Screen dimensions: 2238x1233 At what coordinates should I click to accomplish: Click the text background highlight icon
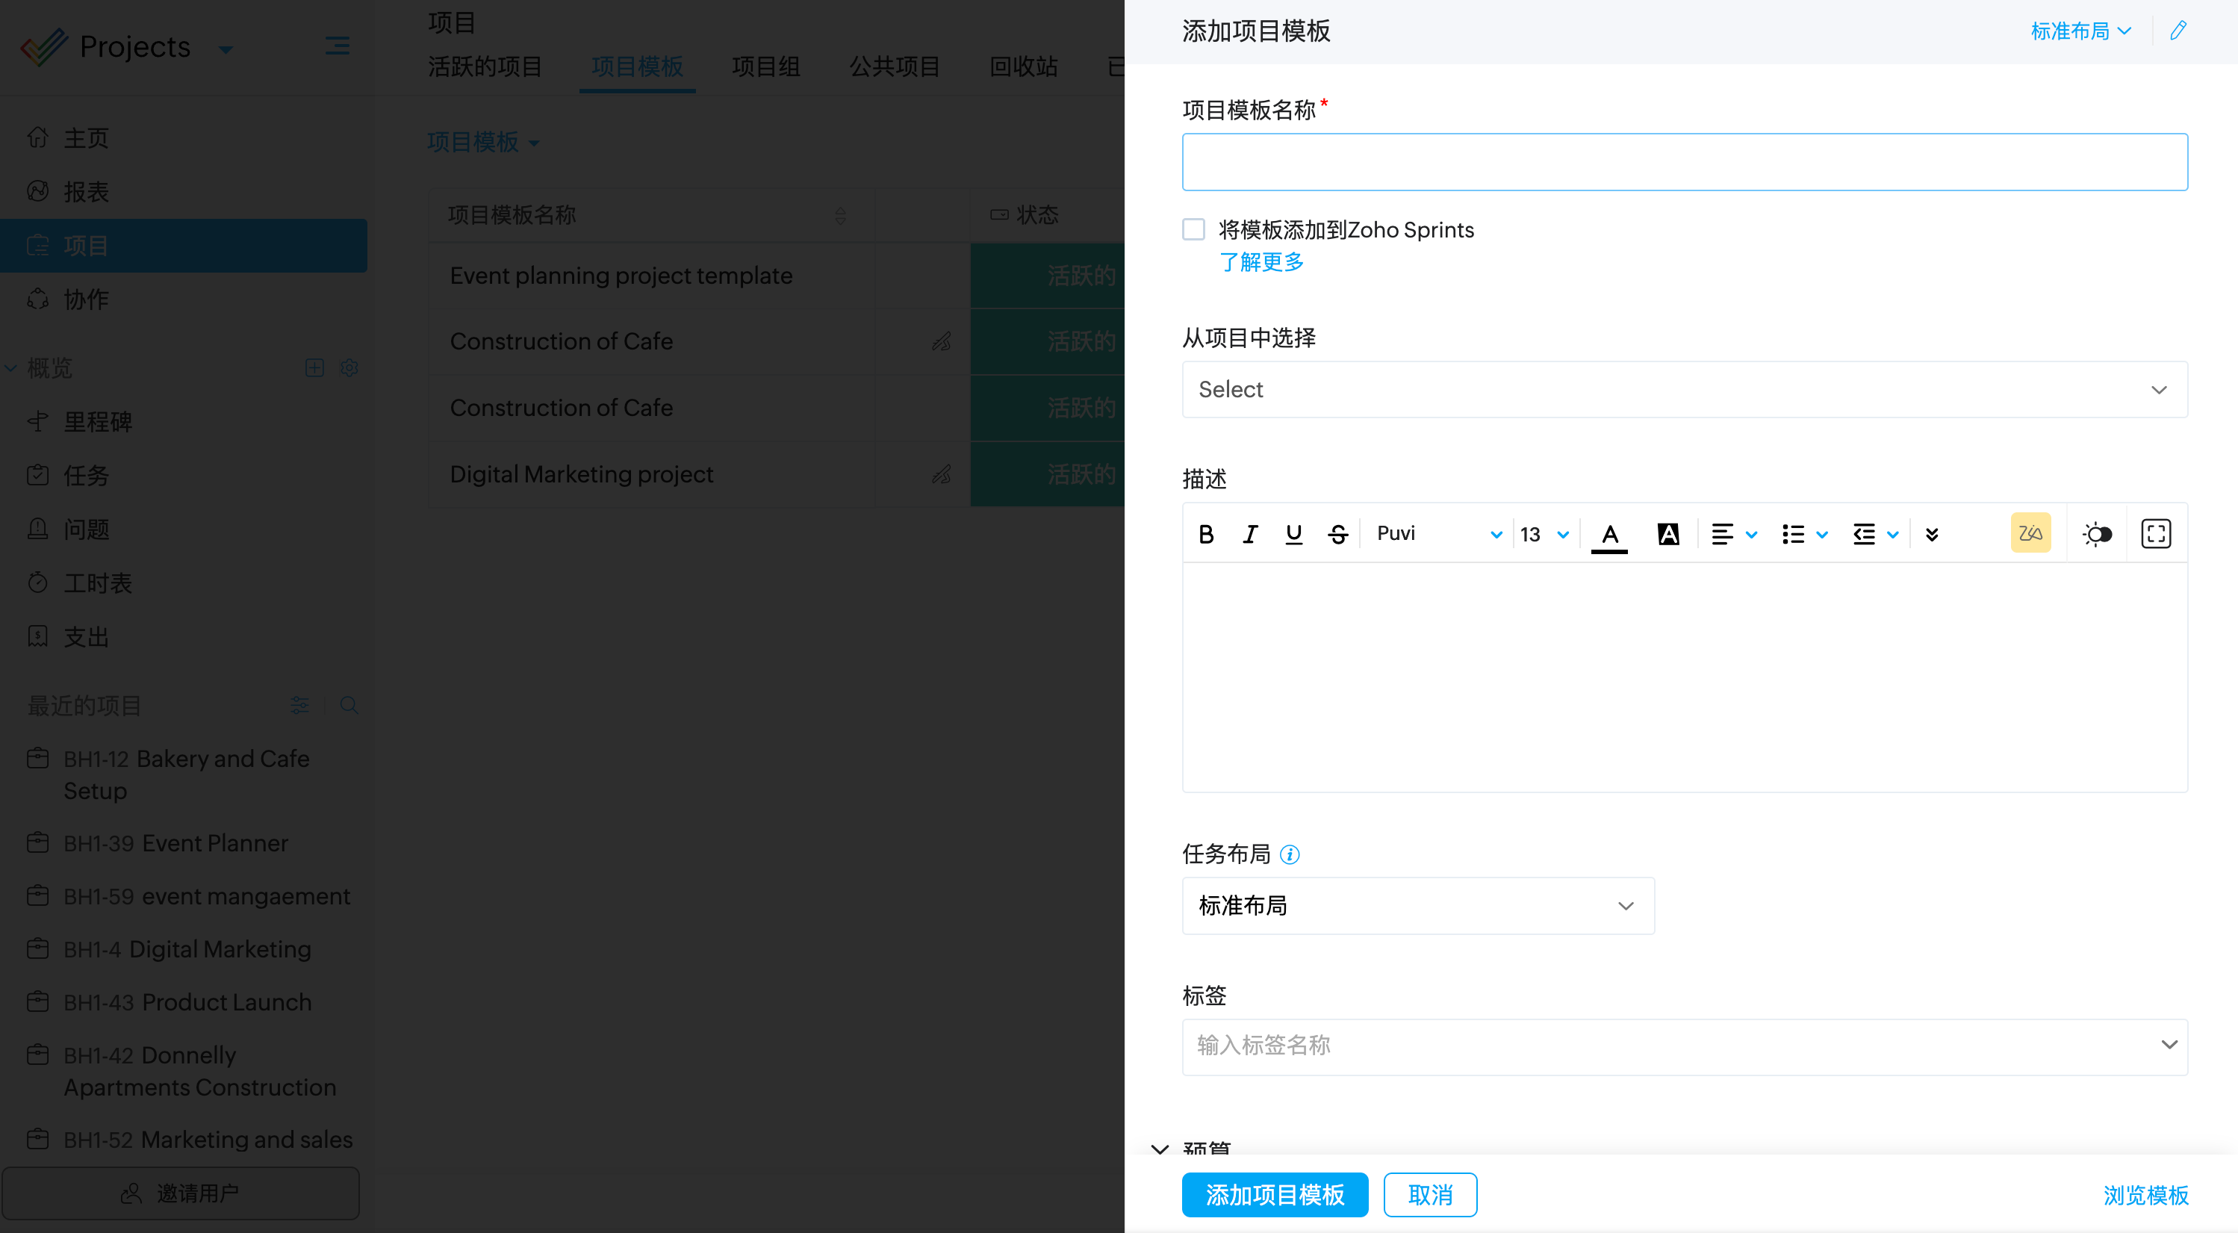coord(1668,533)
